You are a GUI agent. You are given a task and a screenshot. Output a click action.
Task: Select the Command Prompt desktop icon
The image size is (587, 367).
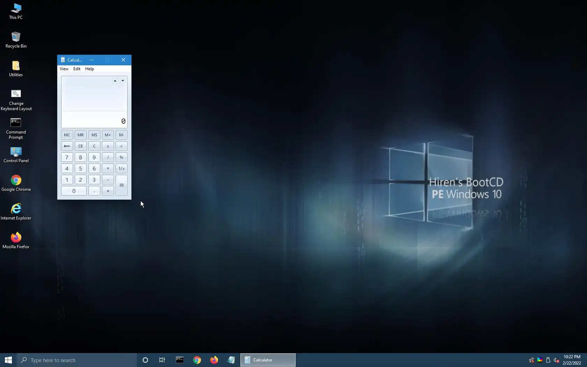(16, 129)
